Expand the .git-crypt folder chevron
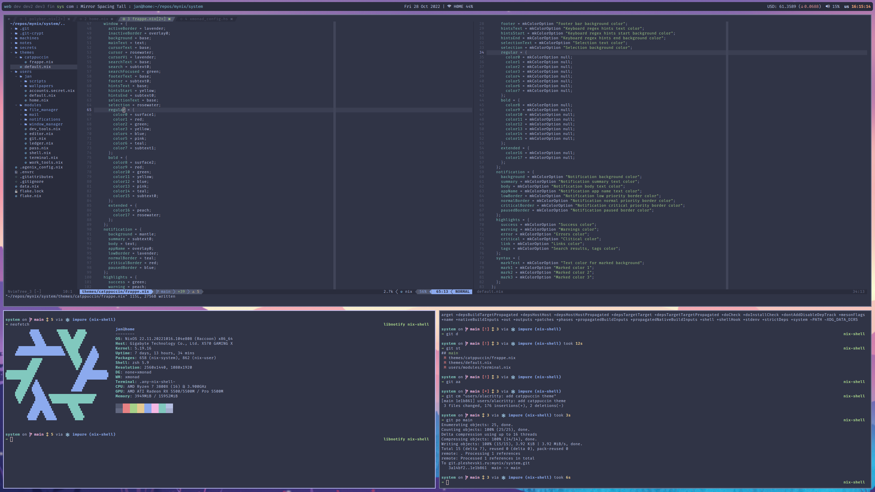This screenshot has height=492, width=875. (12, 33)
